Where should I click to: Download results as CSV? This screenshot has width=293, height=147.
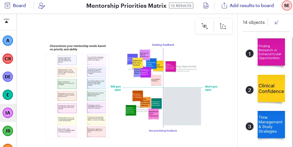click(x=206, y=5)
